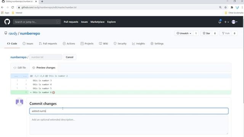Click the browser back arrow
244x137 pixels.
pyautogui.click(x=2, y=7)
